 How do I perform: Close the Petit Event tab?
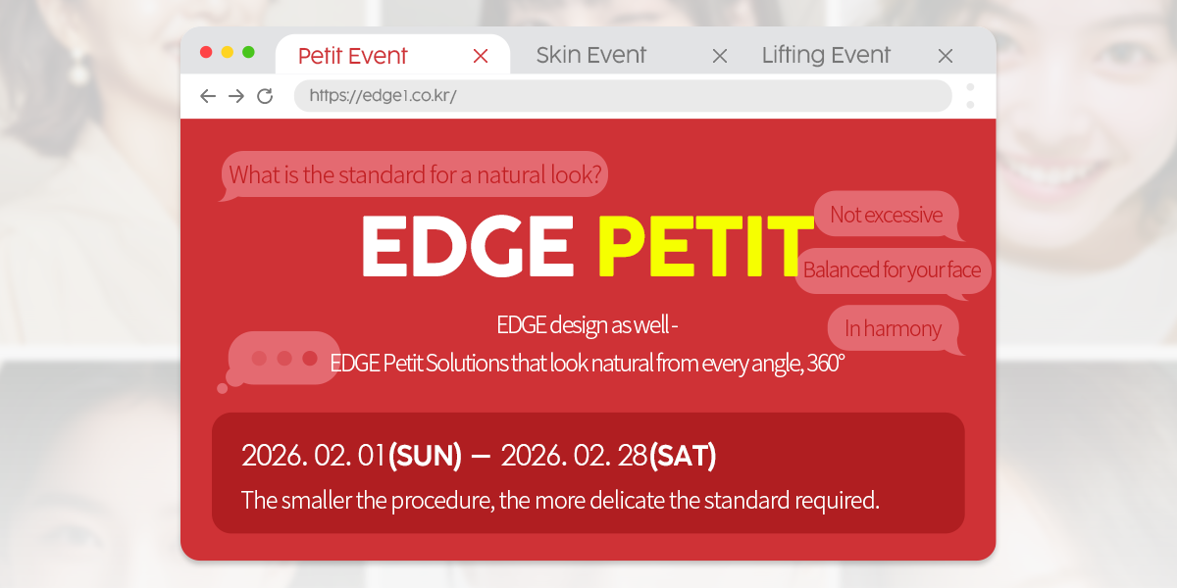(x=481, y=56)
